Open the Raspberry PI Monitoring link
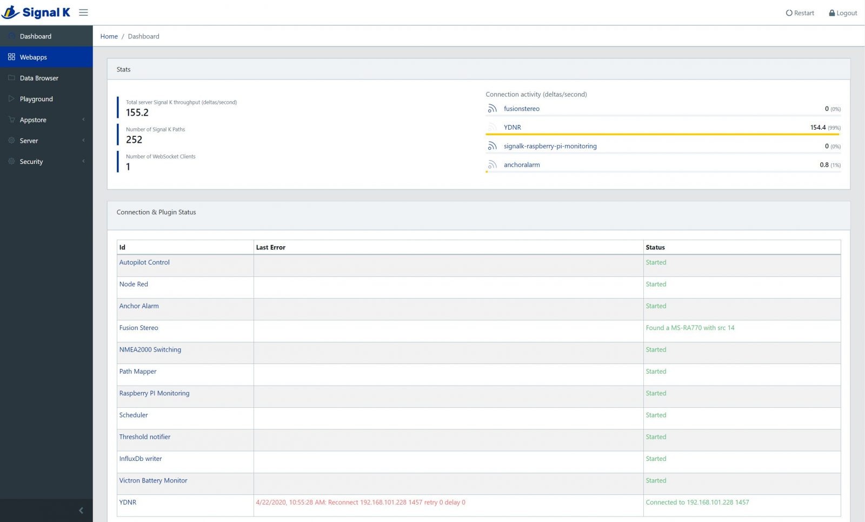The width and height of the screenshot is (865, 522). coord(155,393)
